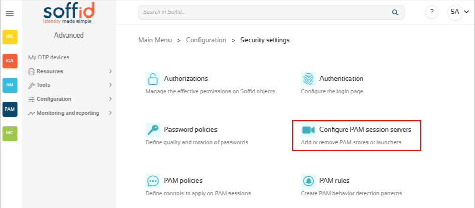Expand the Configuration sidebar menu
Image resolution: width=475 pixels, height=208 pixels.
70,99
